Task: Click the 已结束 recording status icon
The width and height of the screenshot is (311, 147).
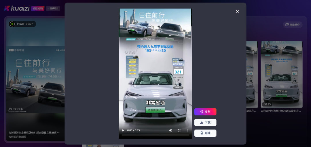Action: coord(12,24)
